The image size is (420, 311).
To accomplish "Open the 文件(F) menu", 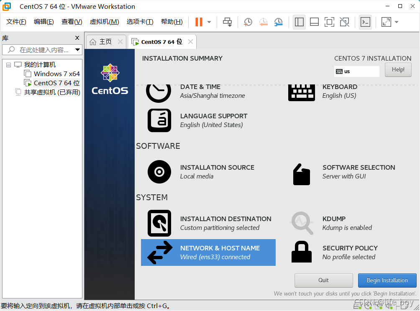I will [x=16, y=22].
